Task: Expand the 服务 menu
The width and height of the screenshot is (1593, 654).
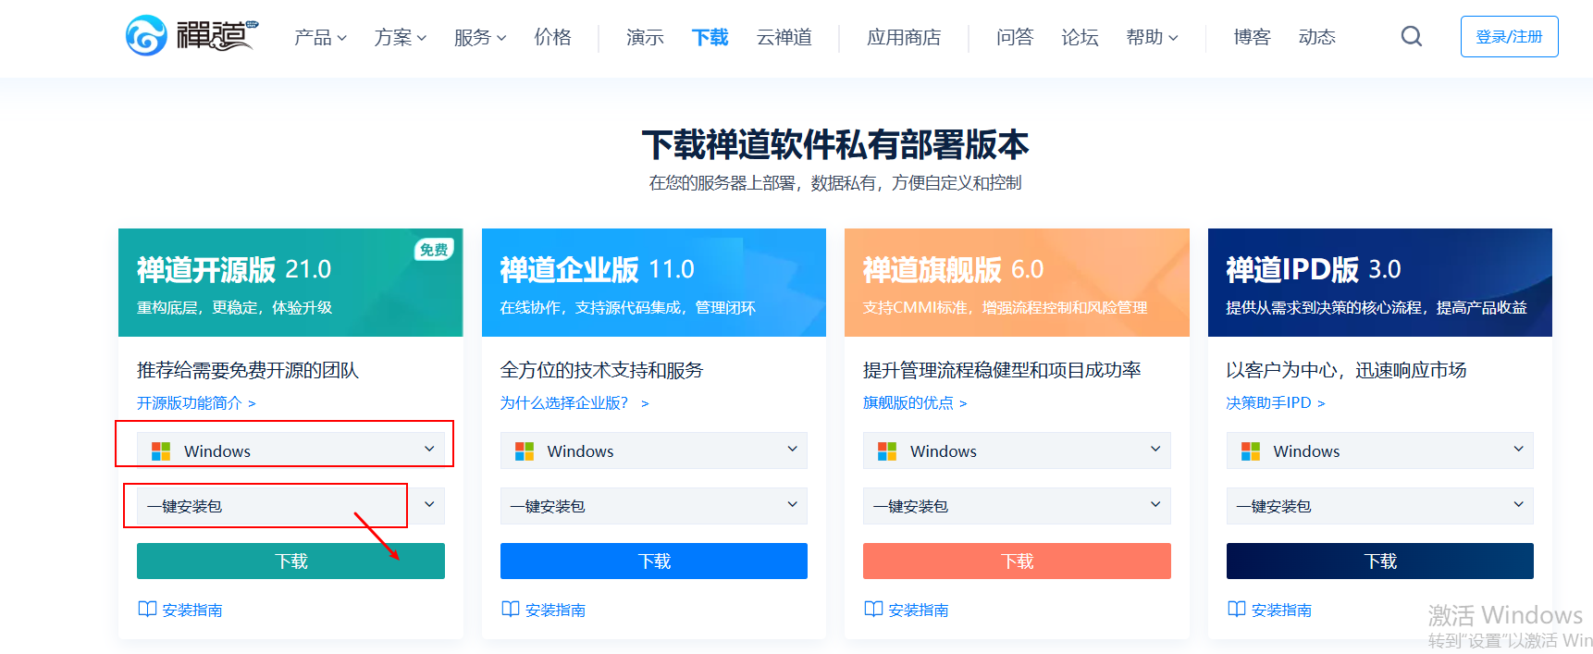Action: pyautogui.click(x=480, y=37)
